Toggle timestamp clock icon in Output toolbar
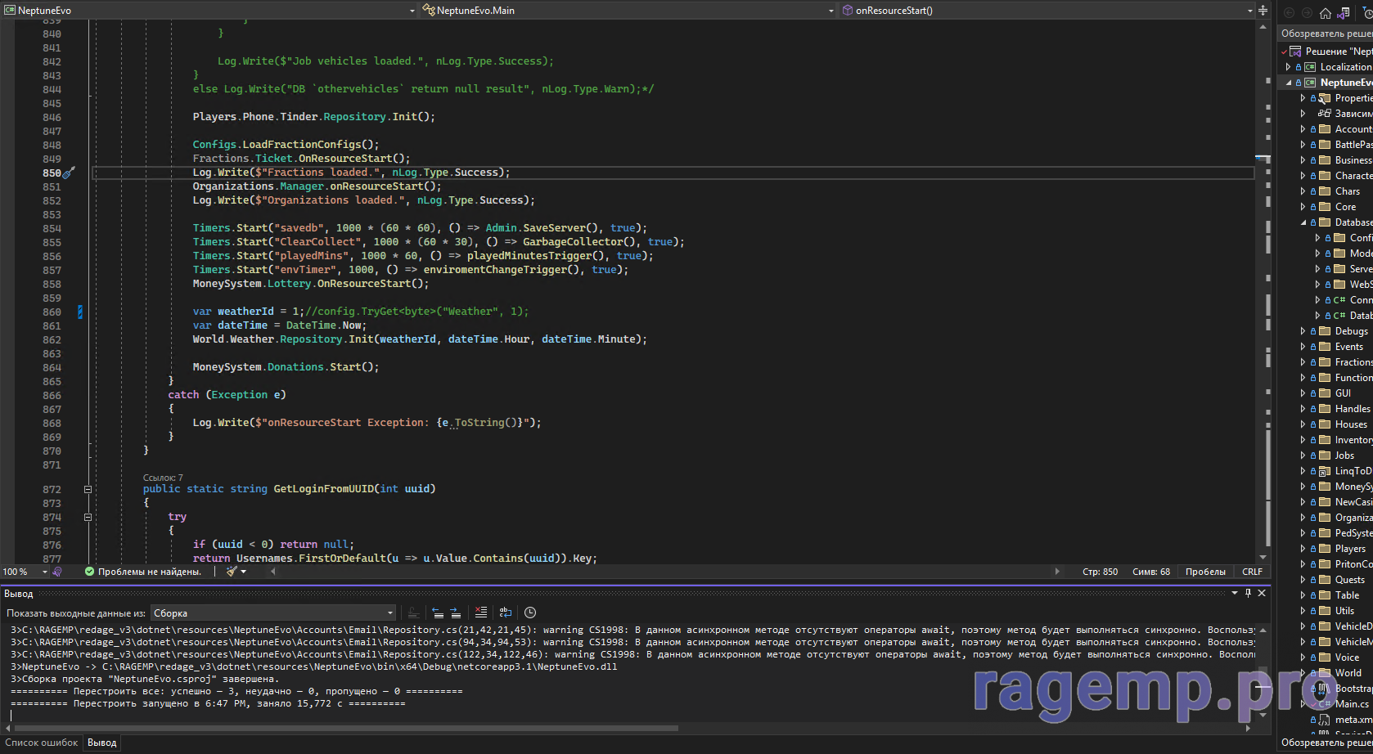Viewport: 1373px width, 754px height. click(x=530, y=613)
